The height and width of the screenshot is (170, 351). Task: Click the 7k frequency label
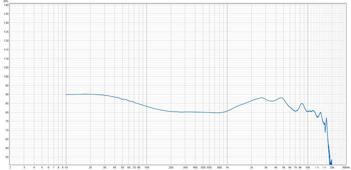pyautogui.click(x=295, y=167)
